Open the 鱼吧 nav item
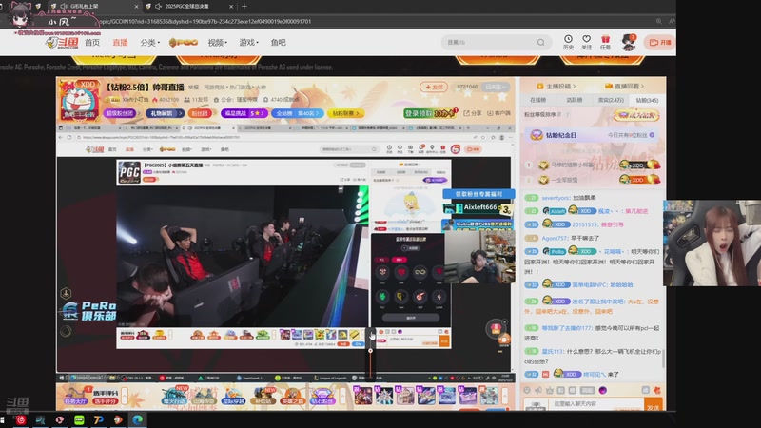The image size is (761, 428). pyautogui.click(x=278, y=43)
